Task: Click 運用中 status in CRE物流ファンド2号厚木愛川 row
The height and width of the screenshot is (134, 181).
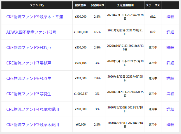Action: pos(153,124)
